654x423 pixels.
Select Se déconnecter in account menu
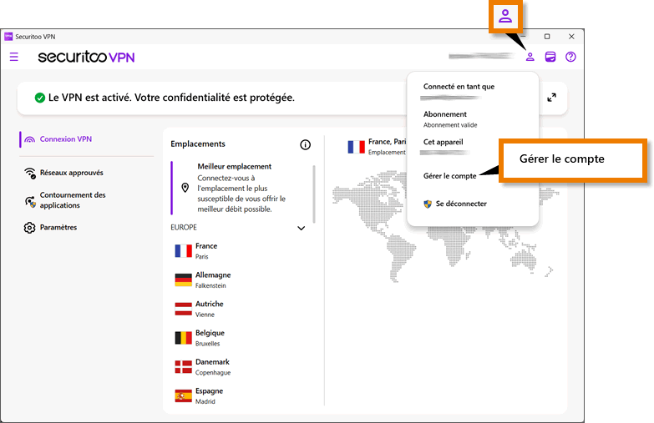[x=461, y=204]
